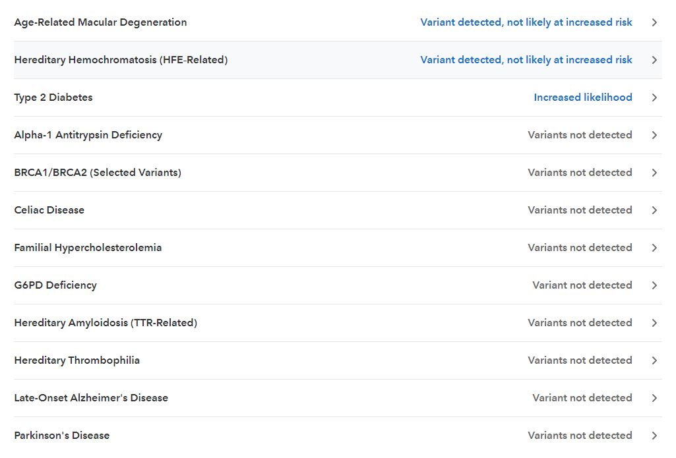This screenshot has height=458, width=676.
Task: Open the Age-Related Macular Degeneration report title
Action: coord(100,22)
